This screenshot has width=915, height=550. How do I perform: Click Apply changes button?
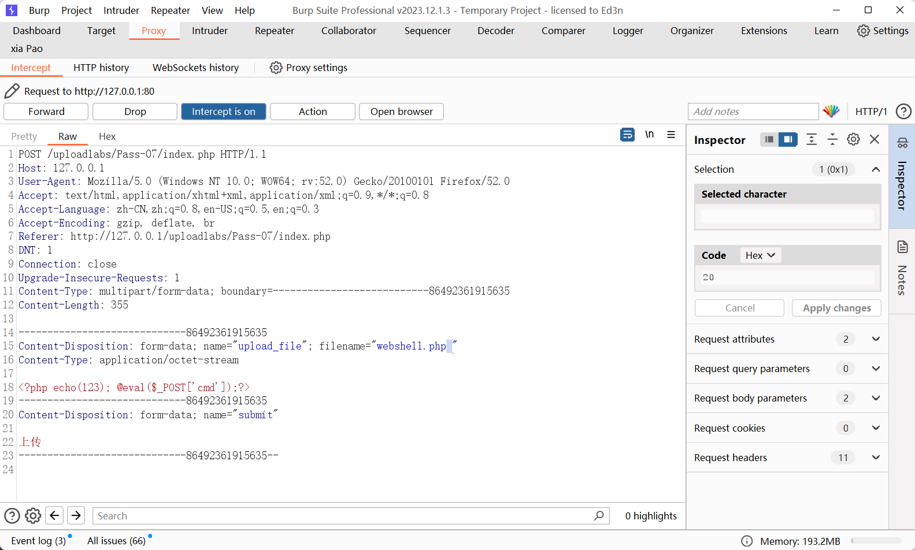(836, 308)
